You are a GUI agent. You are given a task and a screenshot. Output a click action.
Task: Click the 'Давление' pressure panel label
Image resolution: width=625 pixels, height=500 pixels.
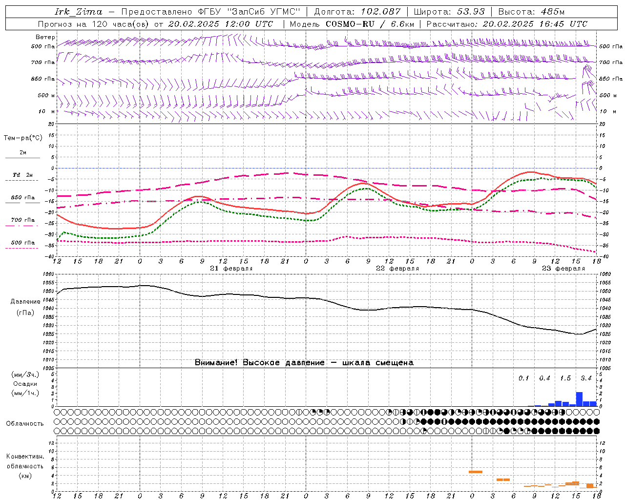(x=25, y=301)
